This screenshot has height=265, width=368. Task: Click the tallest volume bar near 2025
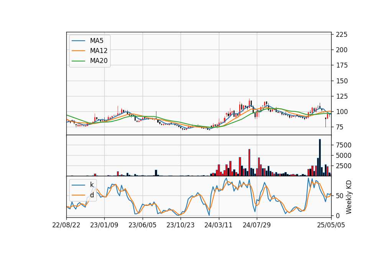320,157
